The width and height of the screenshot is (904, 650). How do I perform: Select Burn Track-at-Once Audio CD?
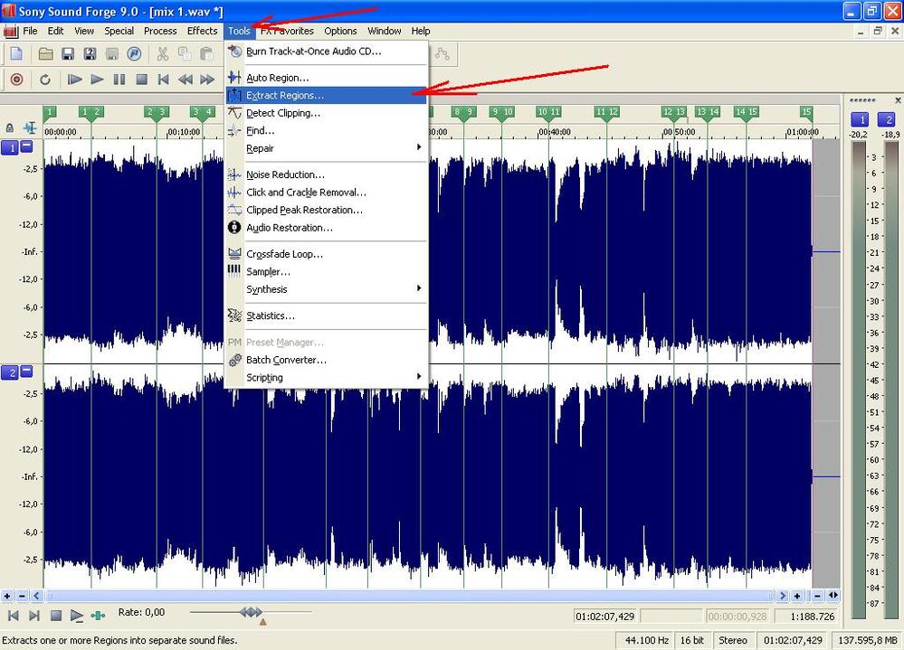click(327, 52)
